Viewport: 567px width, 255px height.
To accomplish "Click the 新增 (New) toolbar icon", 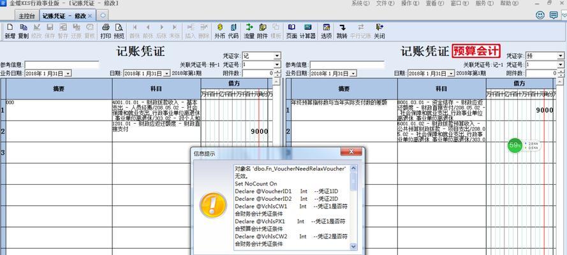I will 10,31.
